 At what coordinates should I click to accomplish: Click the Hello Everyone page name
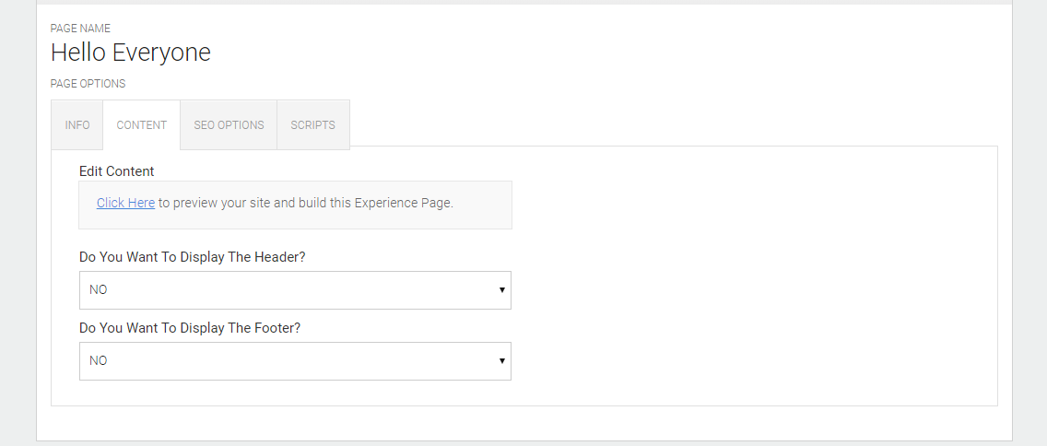(130, 53)
